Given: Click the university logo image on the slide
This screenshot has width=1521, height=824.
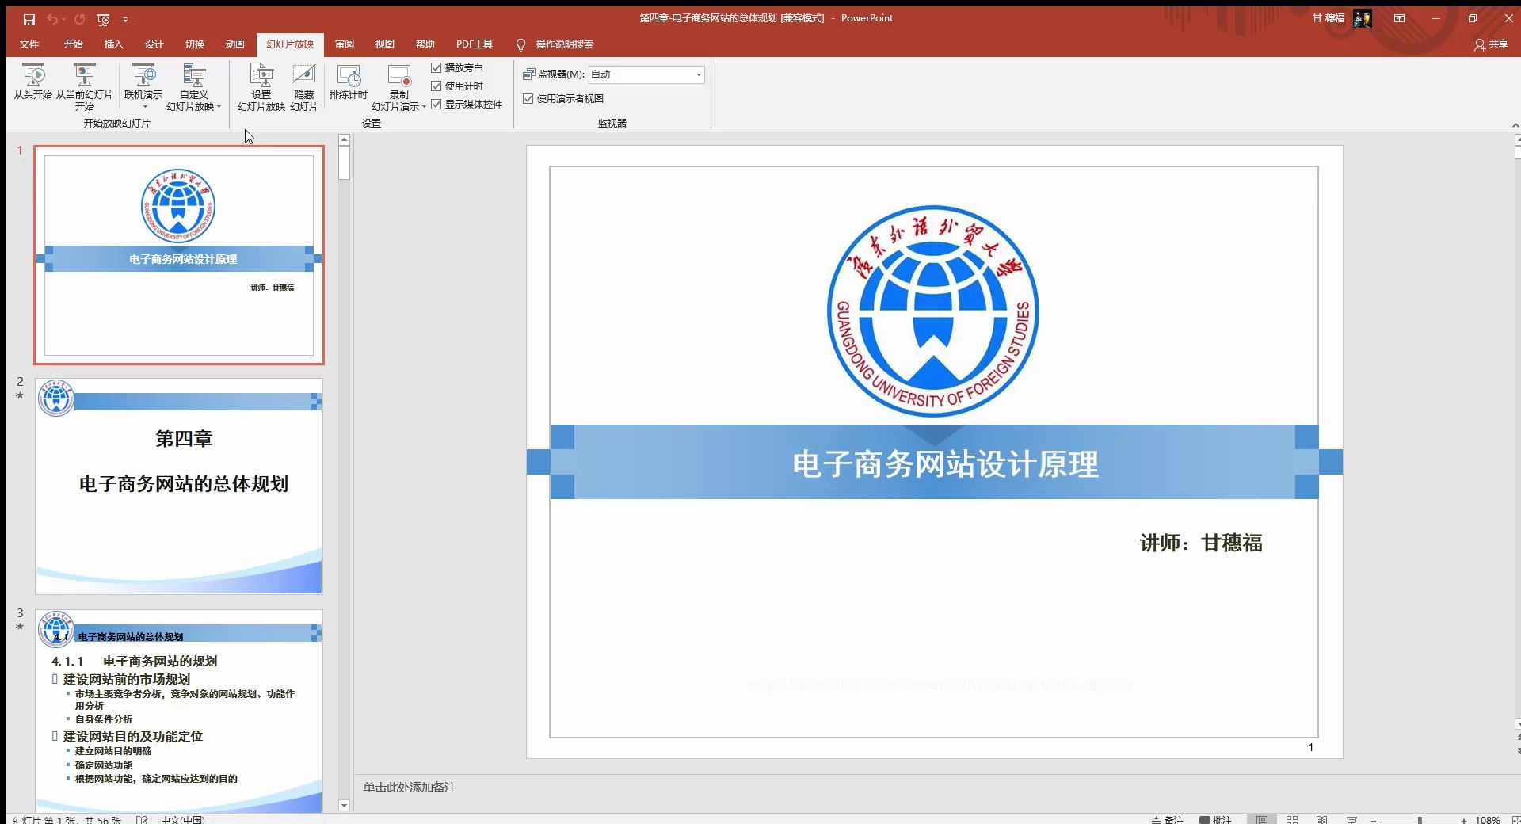Looking at the screenshot, I should tap(933, 311).
